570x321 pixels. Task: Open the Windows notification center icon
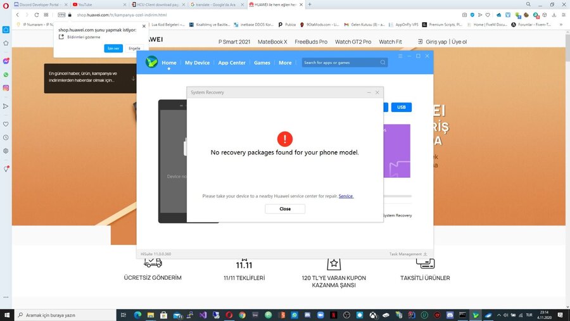tap(560, 315)
